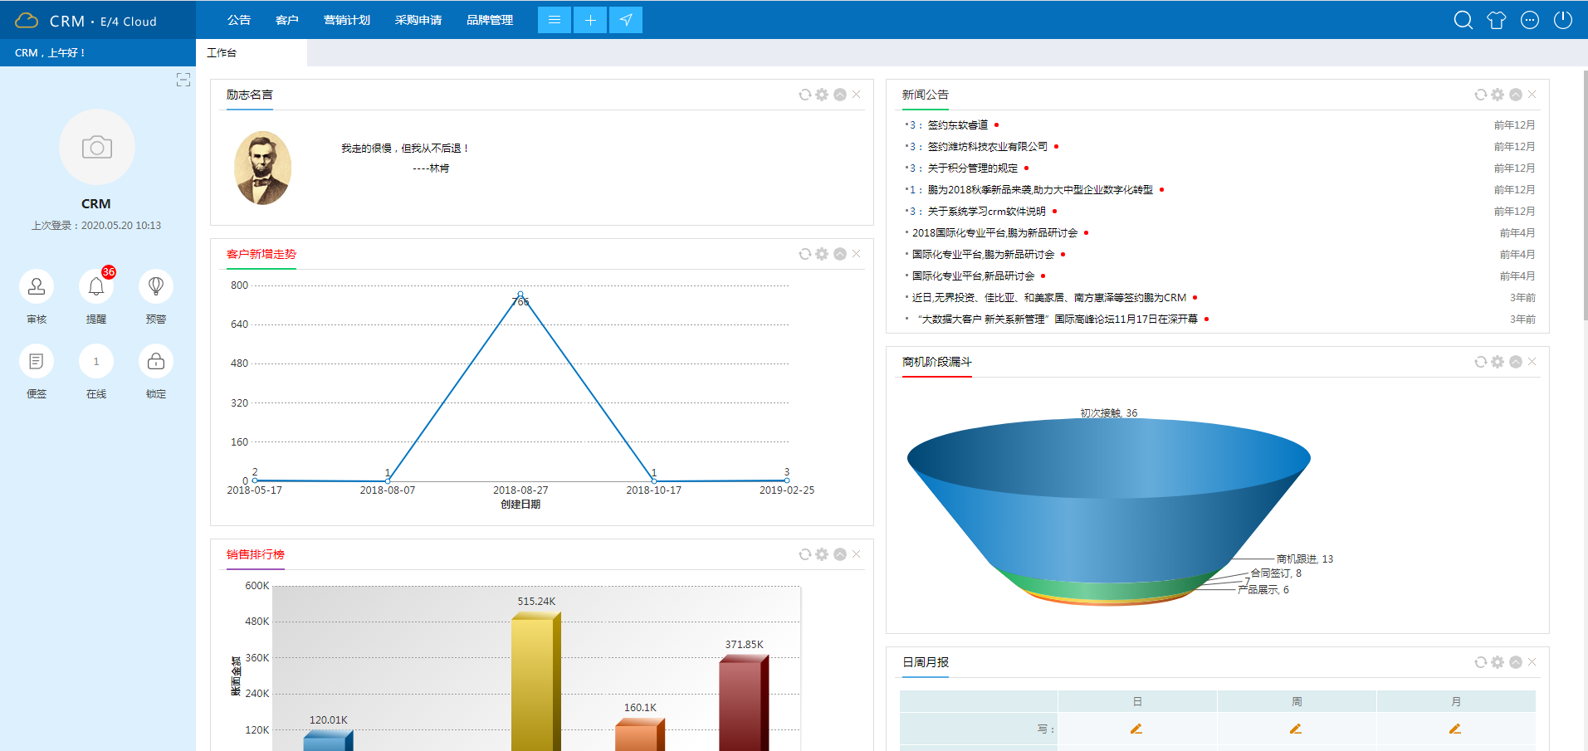Click the 锁定 lock screen icon

click(156, 362)
